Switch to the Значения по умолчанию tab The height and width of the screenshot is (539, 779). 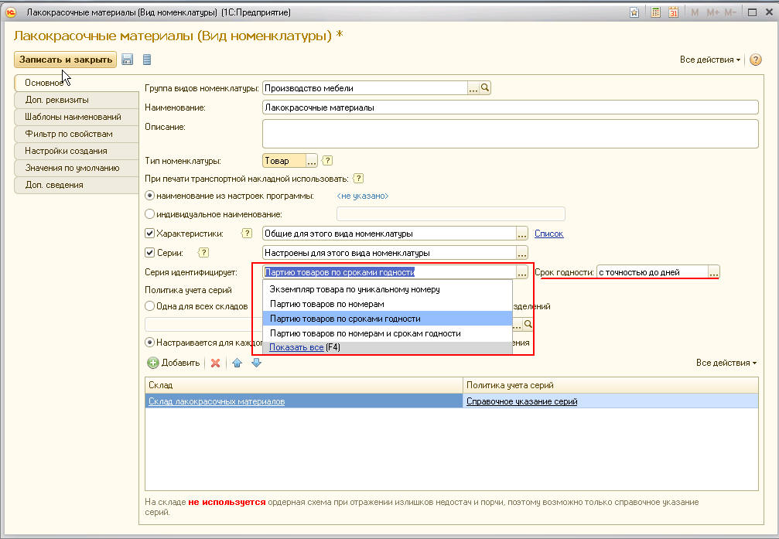tap(76, 168)
